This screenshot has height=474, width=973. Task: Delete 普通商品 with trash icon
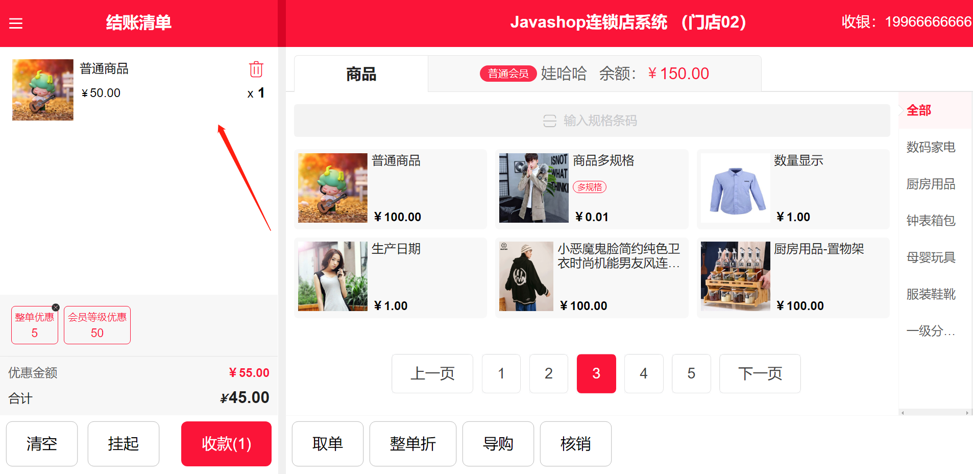pos(256,69)
